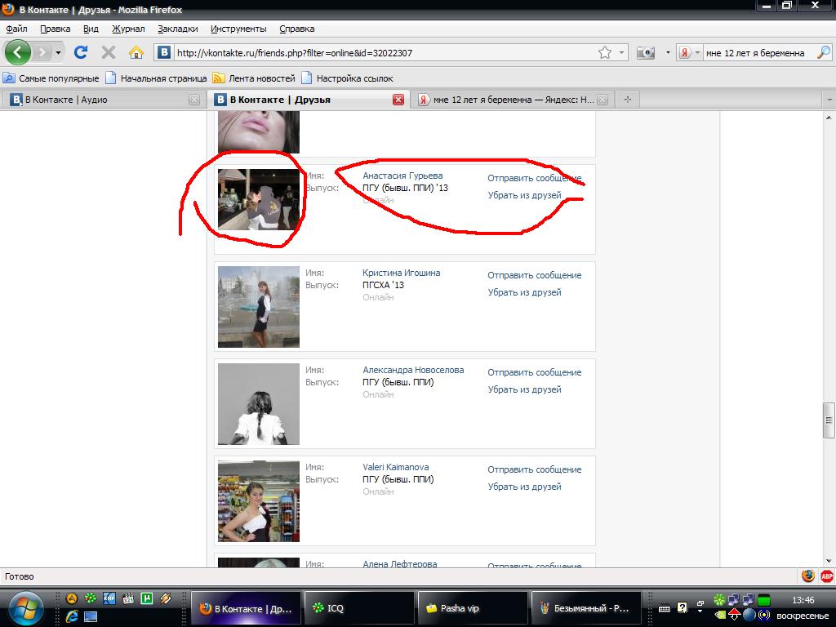Run search with the magnifier icon

824,52
